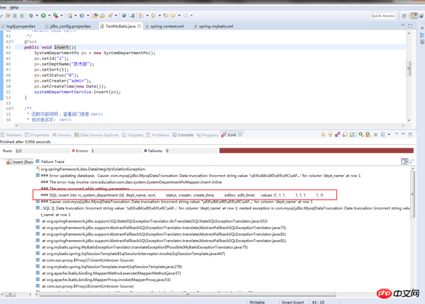Open the Search dropdown arrow
Viewport: 425px width, 304px height.
pos(116,15)
